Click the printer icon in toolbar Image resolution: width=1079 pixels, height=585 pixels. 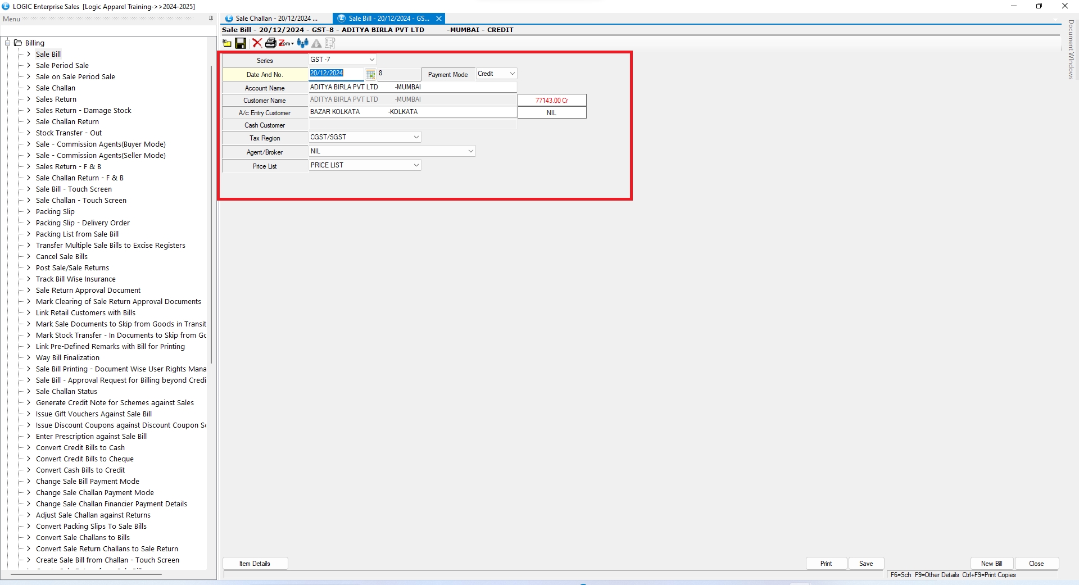(x=270, y=43)
